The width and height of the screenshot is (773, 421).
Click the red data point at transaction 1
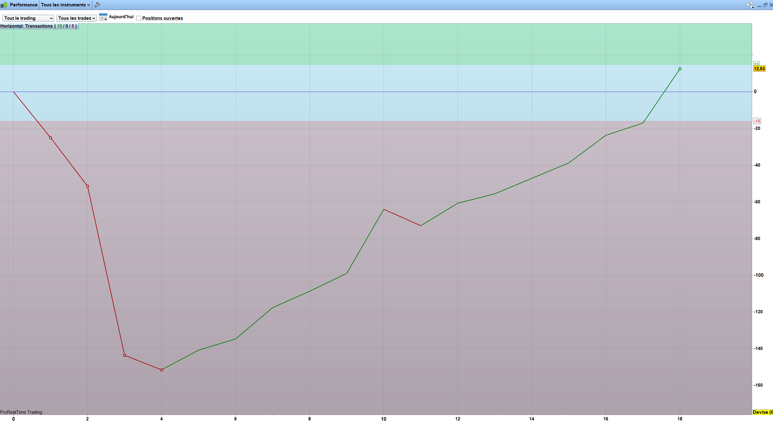[x=50, y=138]
